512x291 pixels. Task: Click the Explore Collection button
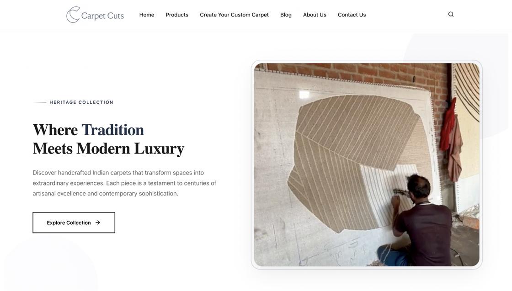pyautogui.click(x=74, y=222)
